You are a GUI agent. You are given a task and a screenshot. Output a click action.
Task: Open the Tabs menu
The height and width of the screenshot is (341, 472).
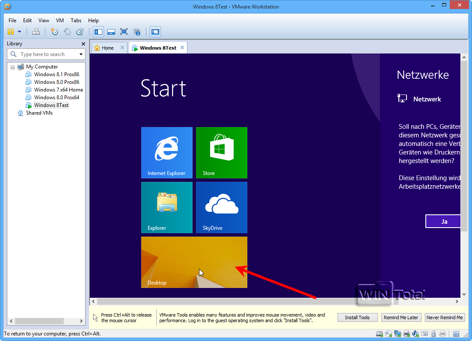pyautogui.click(x=76, y=21)
